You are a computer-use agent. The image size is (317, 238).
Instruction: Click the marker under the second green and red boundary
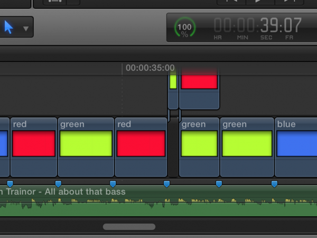coord(113,184)
